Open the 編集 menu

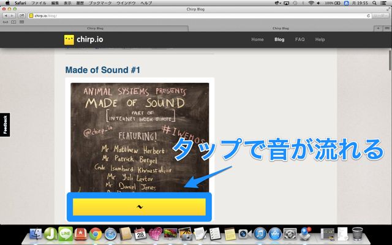pos(55,3)
